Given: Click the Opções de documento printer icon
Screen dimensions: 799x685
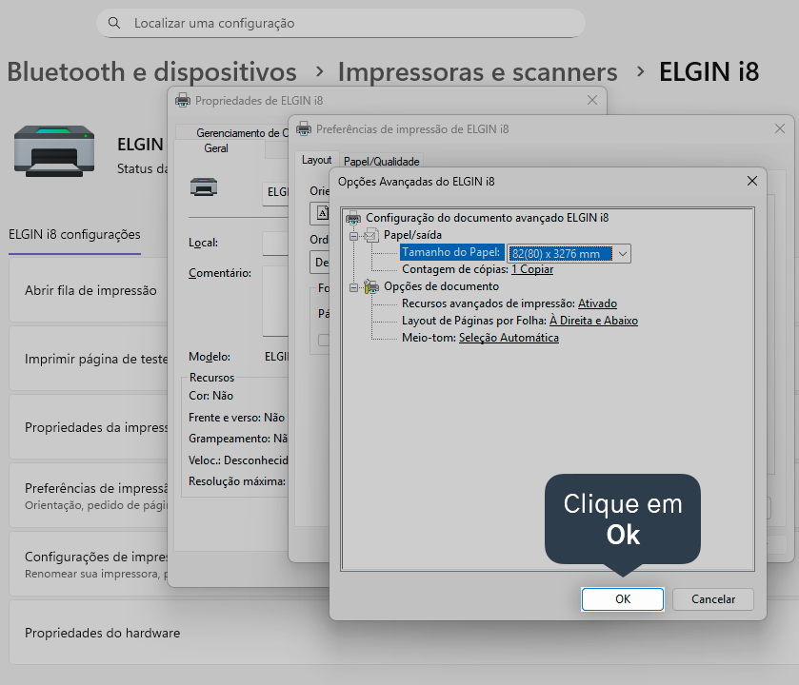Looking at the screenshot, I should tap(371, 286).
